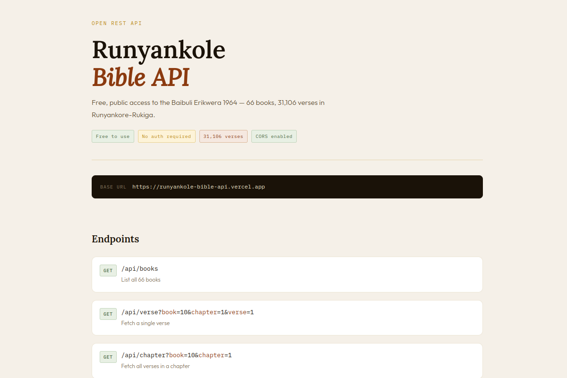Click 'Fetch all verses in a chapter' text

pos(155,366)
